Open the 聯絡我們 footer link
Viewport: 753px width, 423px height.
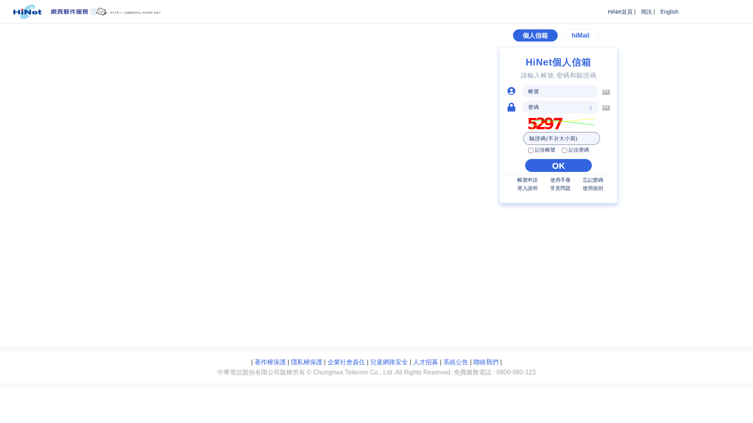coord(486,362)
